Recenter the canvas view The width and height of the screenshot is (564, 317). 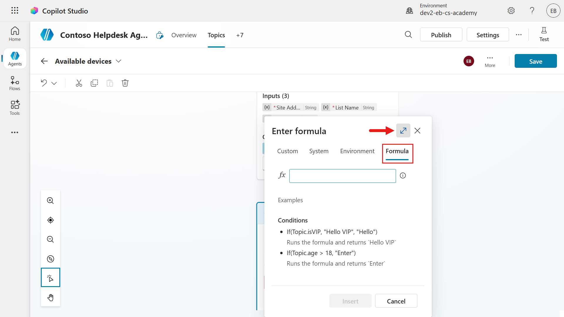(51, 220)
